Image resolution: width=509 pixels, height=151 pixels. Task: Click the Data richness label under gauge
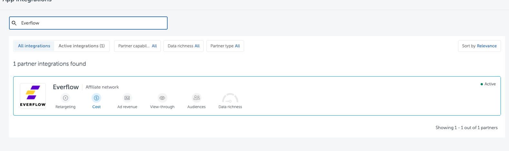pos(230,107)
